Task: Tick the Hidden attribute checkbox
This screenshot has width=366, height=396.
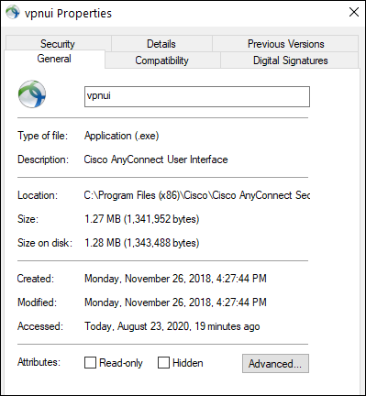Action: (163, 363)
